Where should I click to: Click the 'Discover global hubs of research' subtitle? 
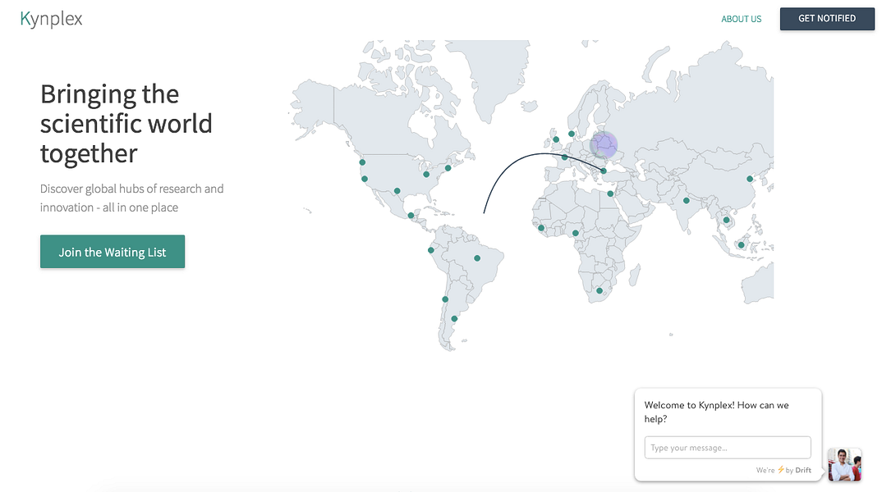131,198
